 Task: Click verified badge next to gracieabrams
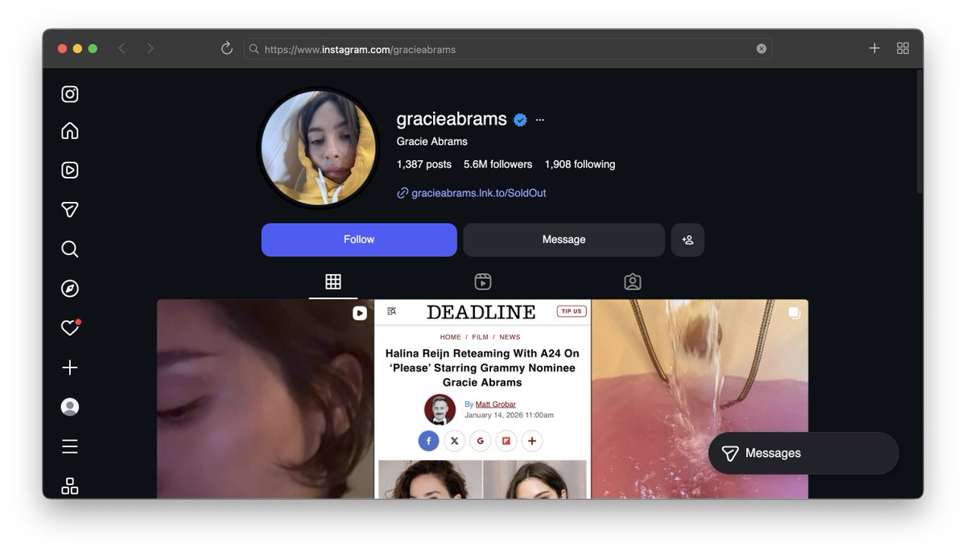(520, 120)
